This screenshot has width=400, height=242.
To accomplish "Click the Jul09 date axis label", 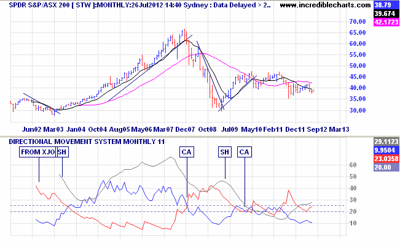I will [x=229, y=129].
